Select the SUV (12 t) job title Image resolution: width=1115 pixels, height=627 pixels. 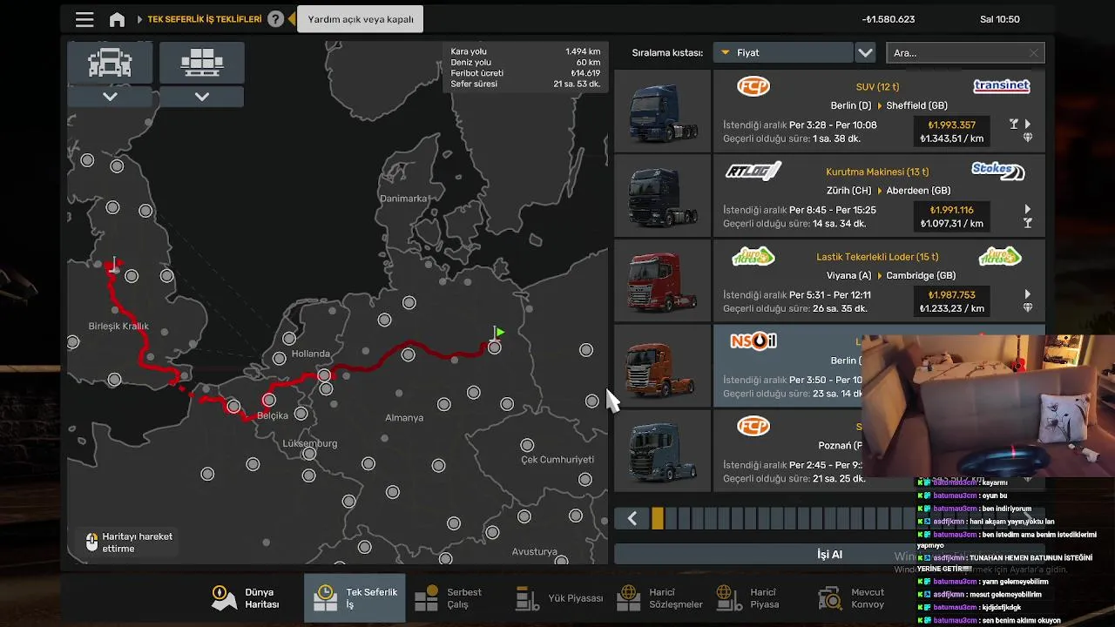[877, 86]
